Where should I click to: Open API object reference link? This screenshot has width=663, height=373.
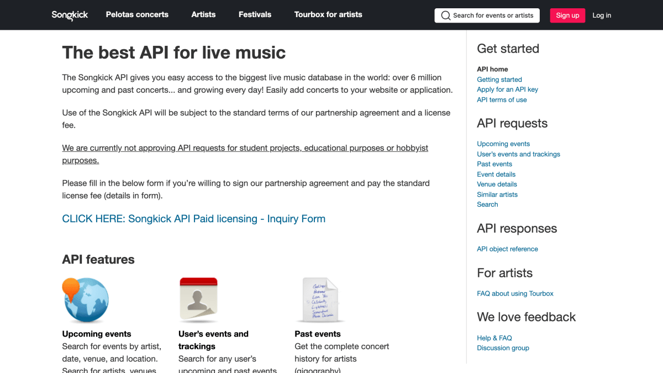pos(507,249)
